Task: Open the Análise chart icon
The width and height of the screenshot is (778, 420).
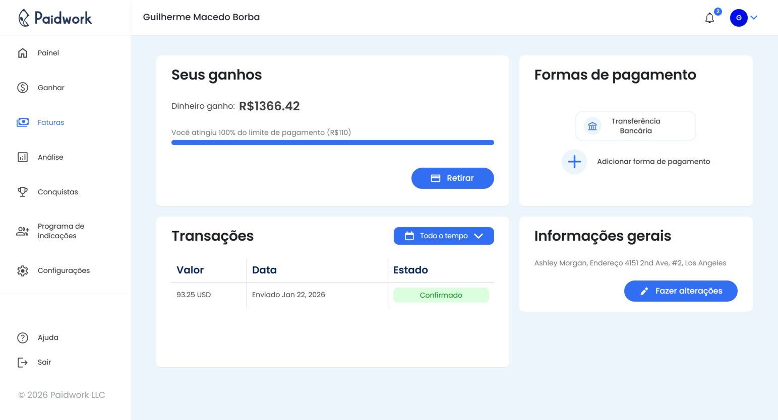Action: click(23, 157)
